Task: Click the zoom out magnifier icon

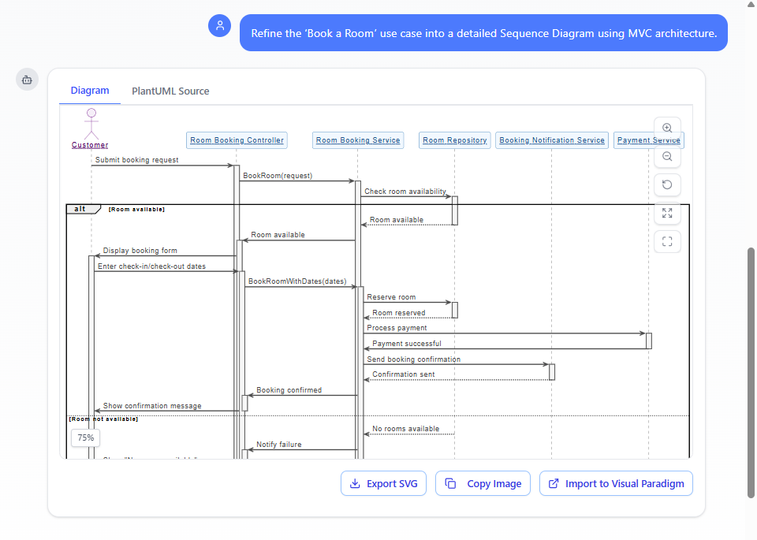Action: point(667,157)
